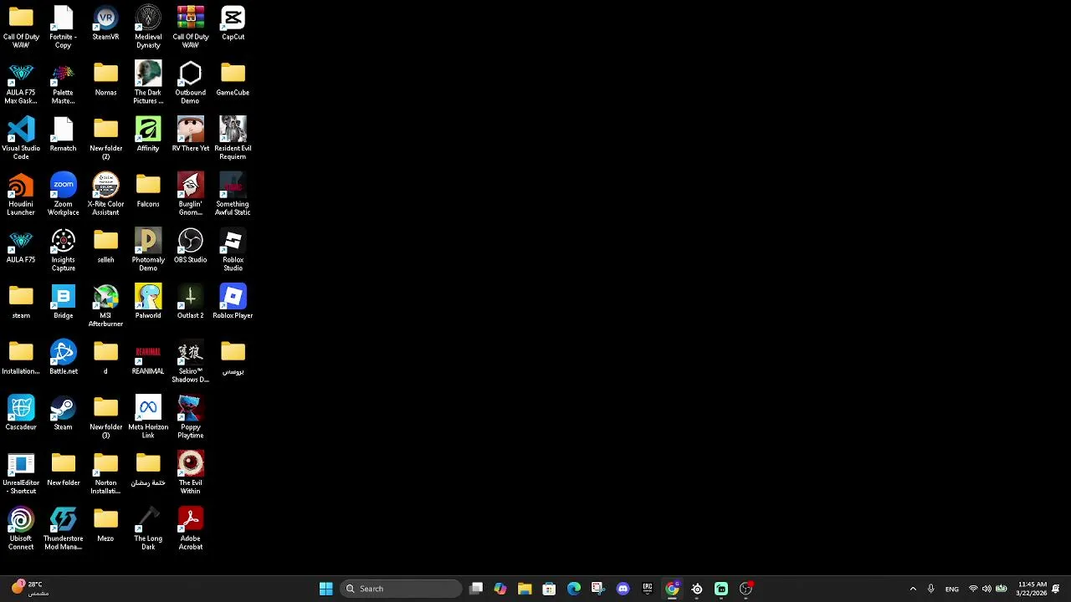Open the Outbound Demo shortcut
The width and height of the screenshot is (1071, 602).
[x=190, y=83]
